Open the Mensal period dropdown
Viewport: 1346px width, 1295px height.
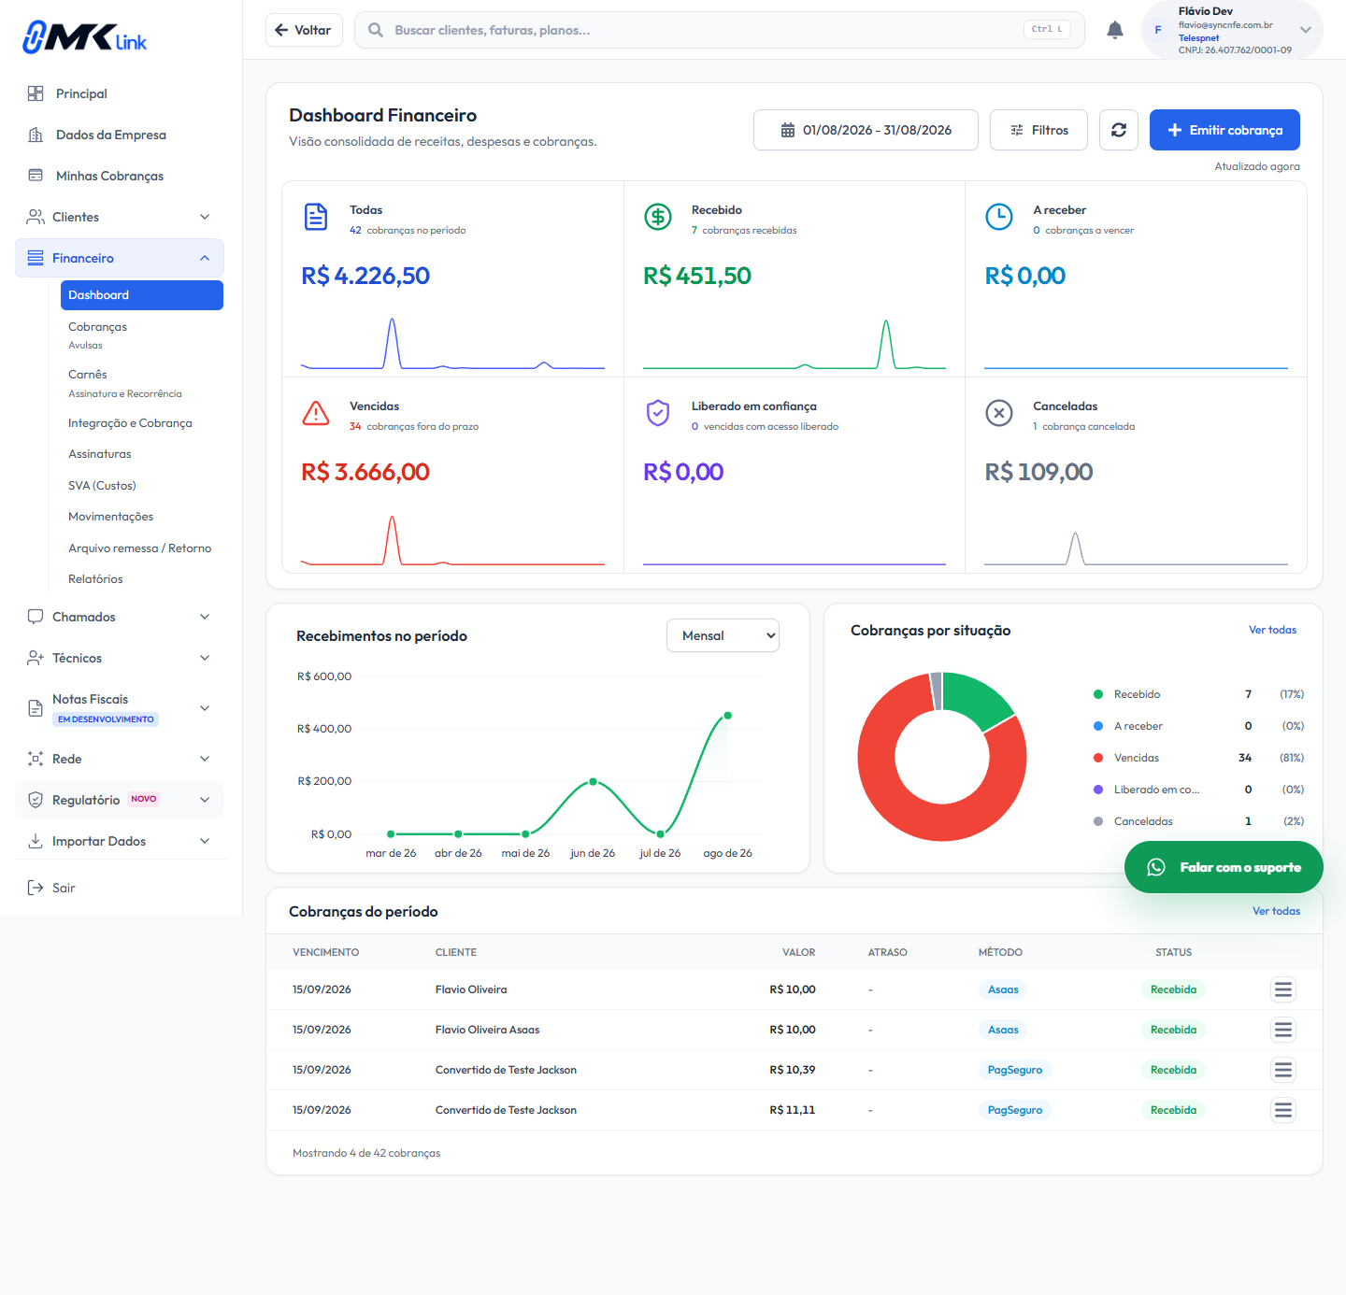tap(723, 635)
